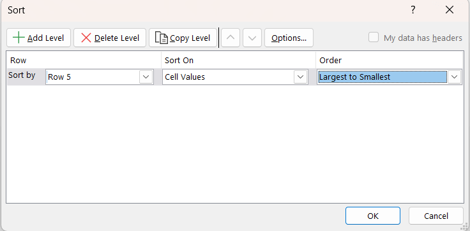This screenshot has height=231, width=470.
Task: Click the Sort On column header
Action: [x=179, y=60]
